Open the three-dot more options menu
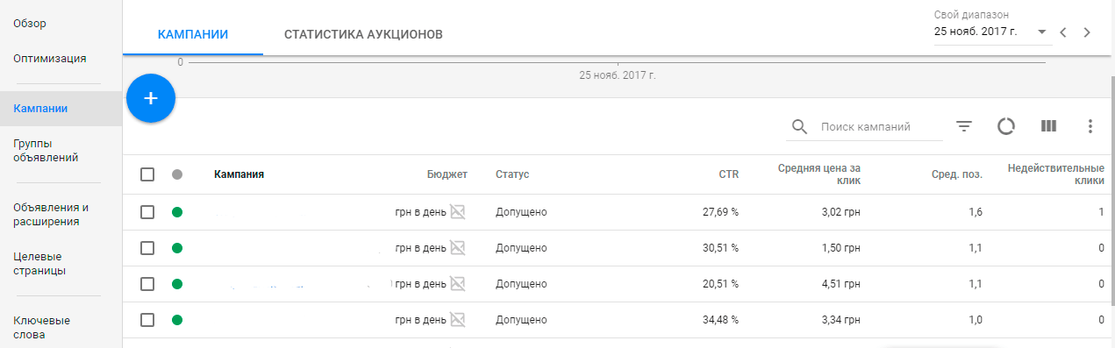1115x348 pixels. [1090, 126]
